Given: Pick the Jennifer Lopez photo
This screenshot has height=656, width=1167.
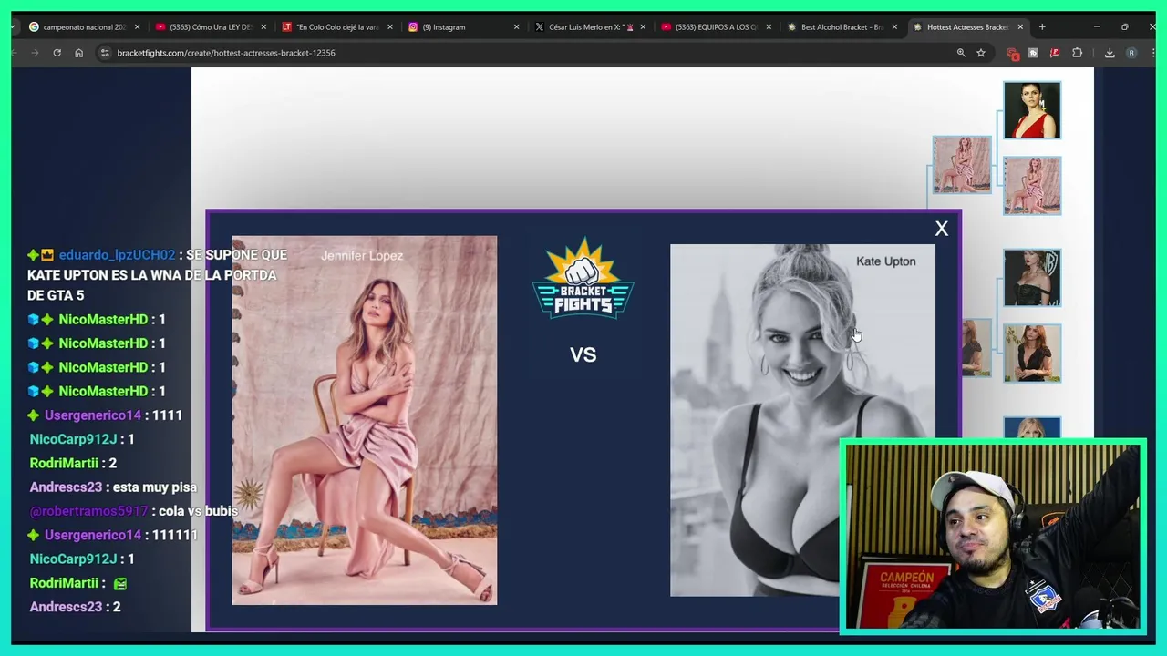Looking at the screenshot, I should click(365, 420).
